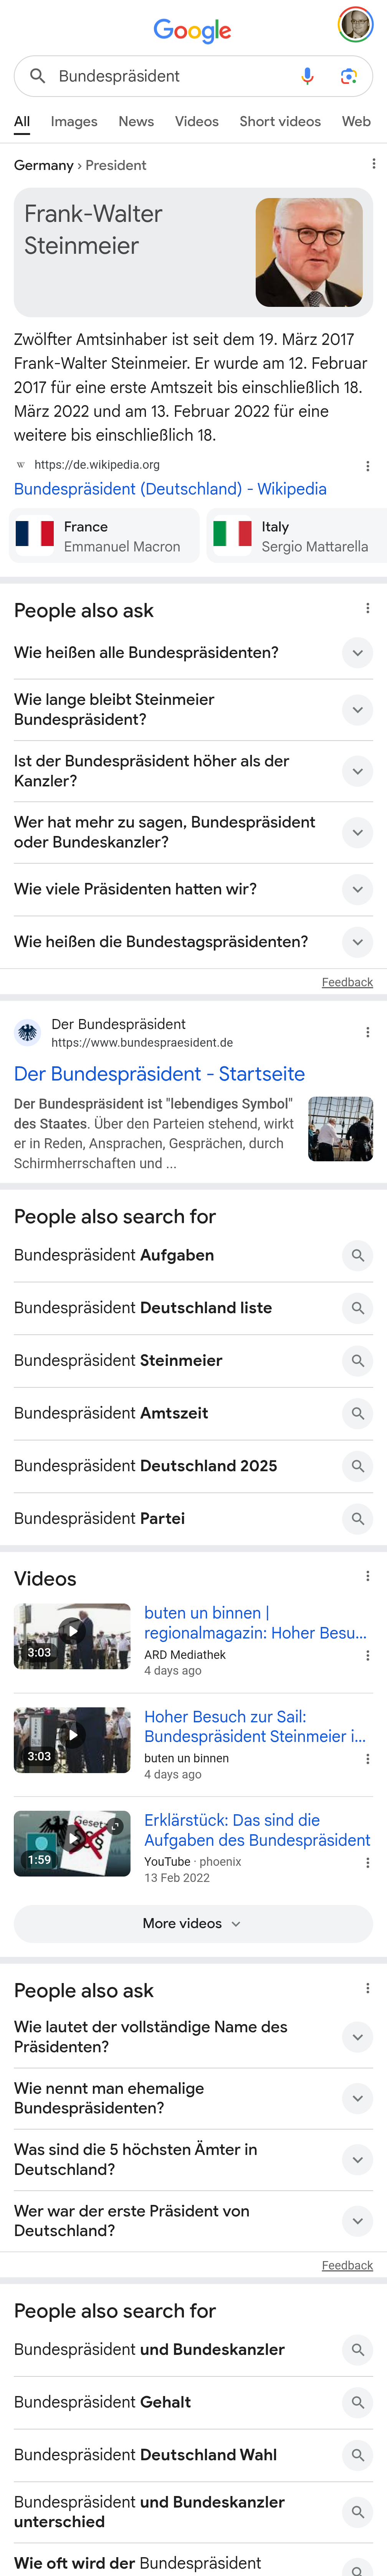This screenshot has height=2576, width=387.
Task: Expand the More videos button
Action: coord(193,1923)
